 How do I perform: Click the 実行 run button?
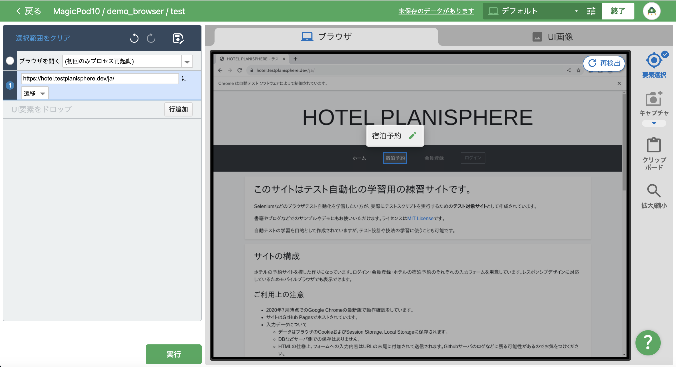point(173,354)
